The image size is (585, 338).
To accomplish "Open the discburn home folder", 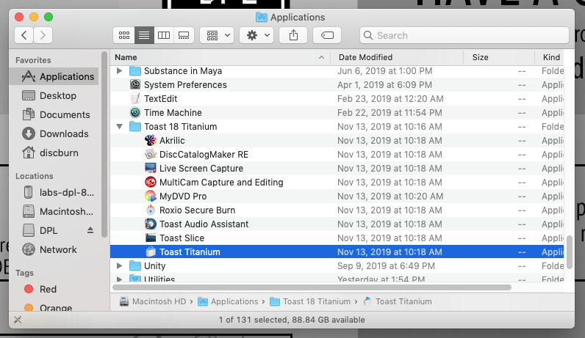I will click(55, 153).
